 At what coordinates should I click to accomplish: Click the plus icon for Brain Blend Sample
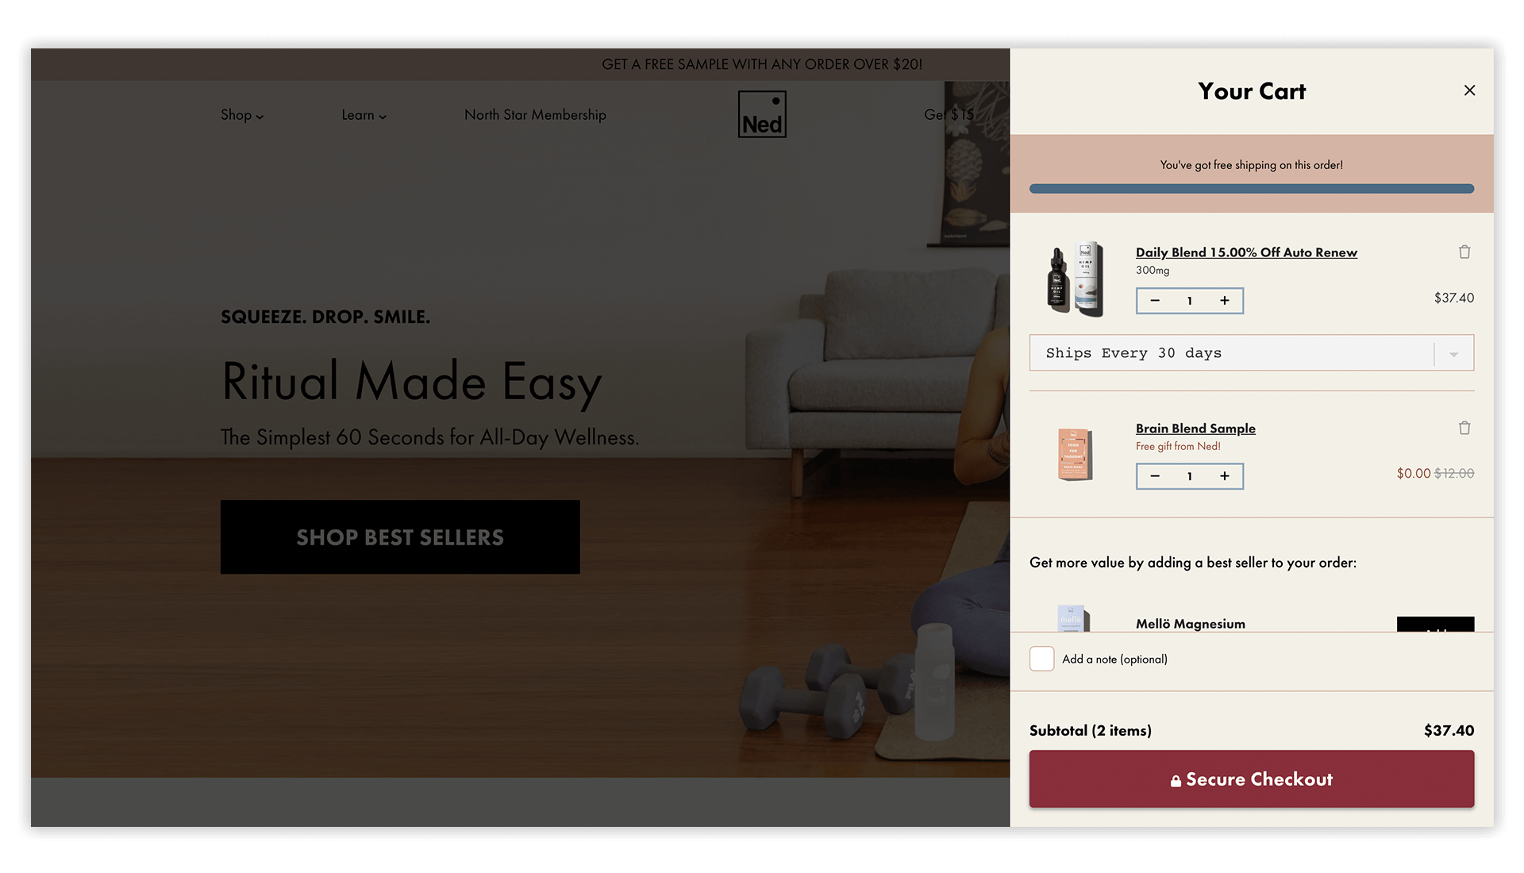pos(1225,475)
